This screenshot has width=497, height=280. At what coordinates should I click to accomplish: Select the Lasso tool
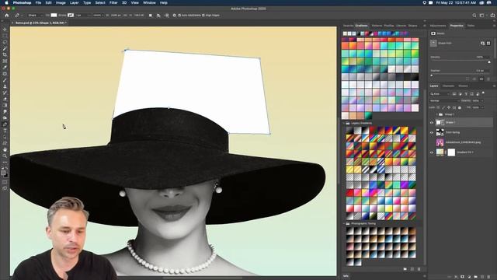[5, 42]
